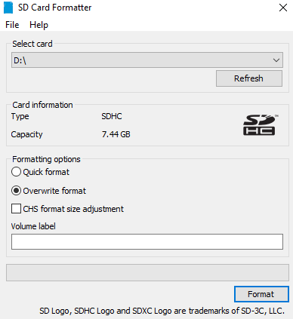Open the Help menu
The width and height of the screenshot is (293, 319).
click(x=39, y=25)
